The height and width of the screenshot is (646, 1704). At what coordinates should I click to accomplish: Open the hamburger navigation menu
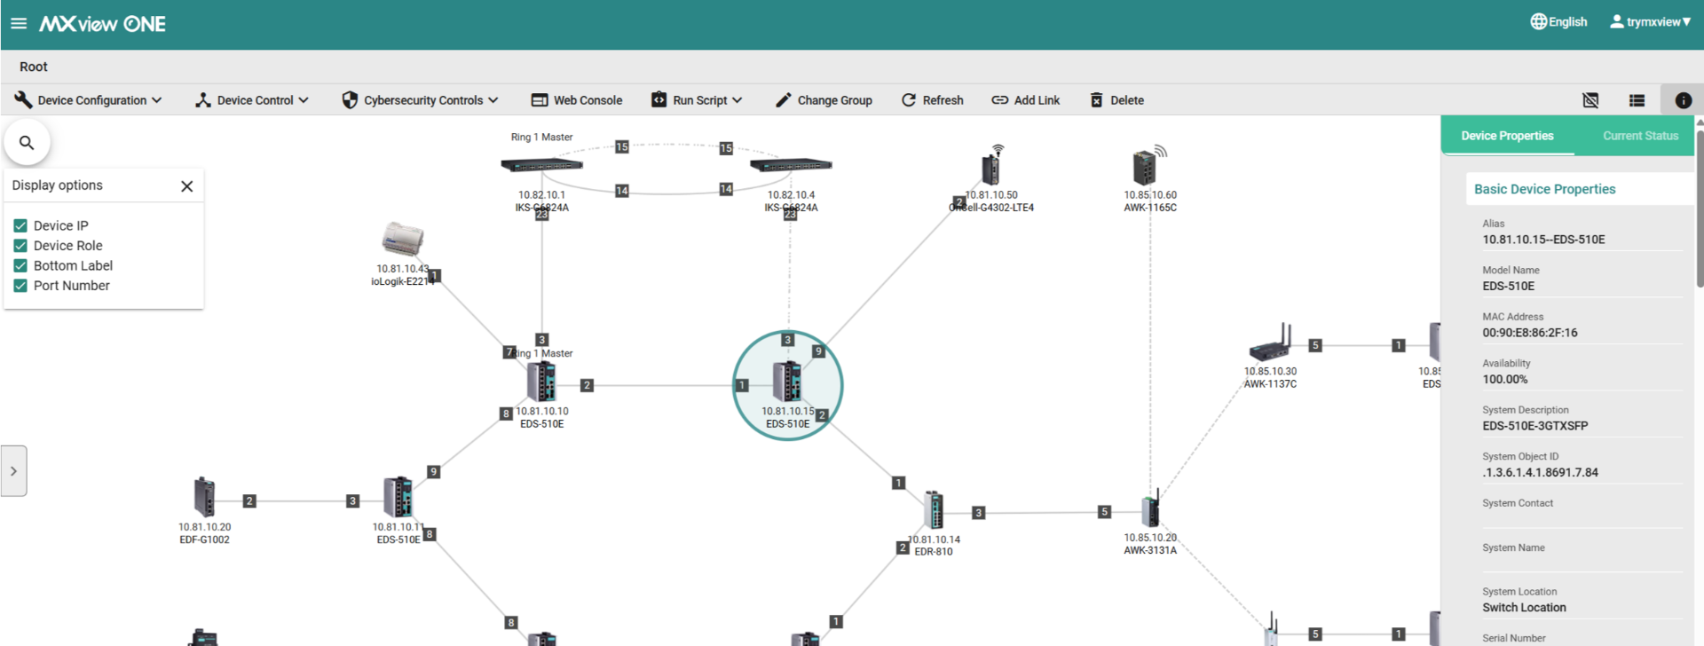pyautogui.click(x=19, y=23)
